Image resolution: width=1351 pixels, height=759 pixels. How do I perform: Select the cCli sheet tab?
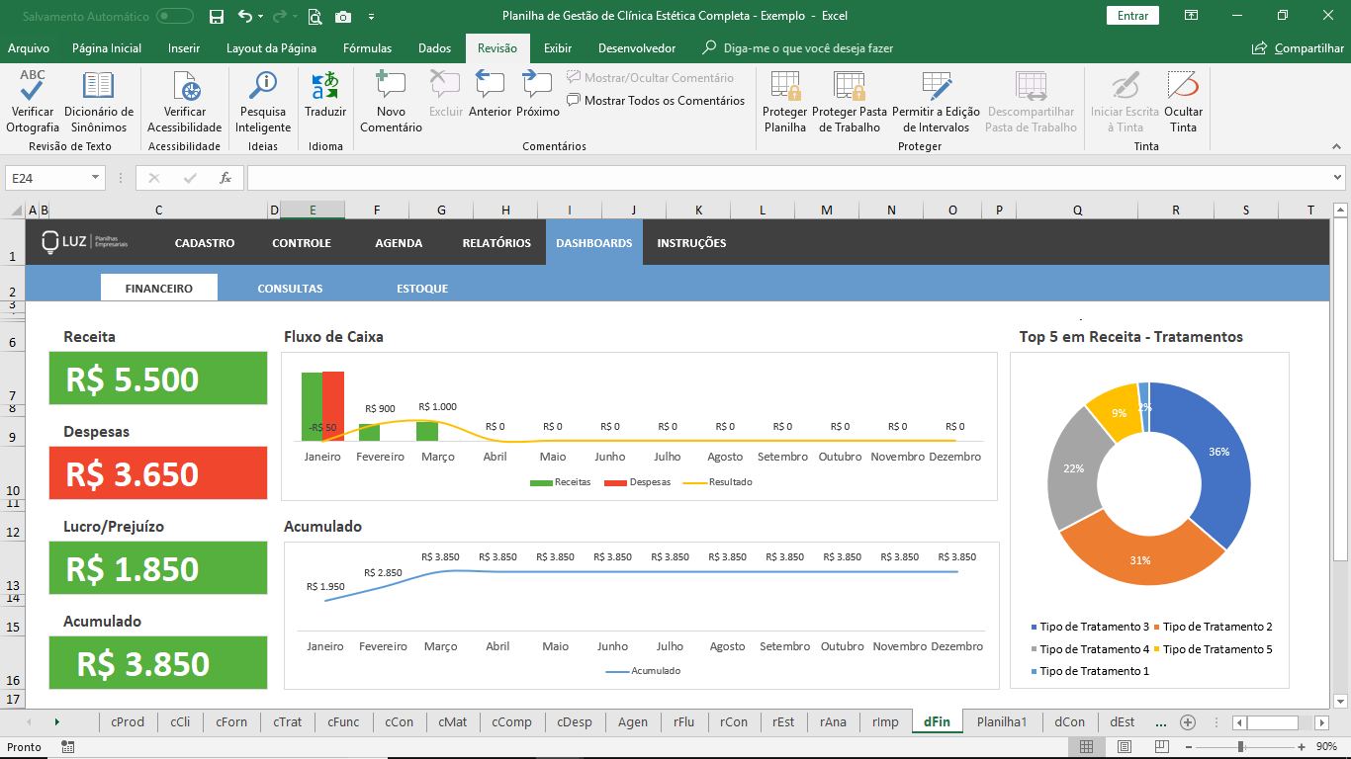180,722
